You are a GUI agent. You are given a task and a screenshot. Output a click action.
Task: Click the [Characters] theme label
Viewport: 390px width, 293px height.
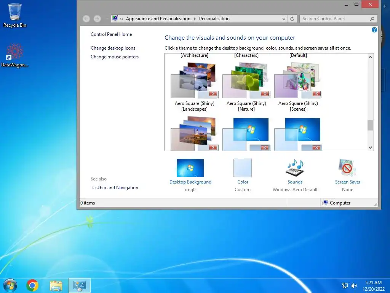(246, 55)
